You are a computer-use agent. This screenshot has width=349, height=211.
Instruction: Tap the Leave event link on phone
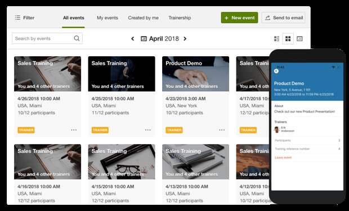click(283, 158)
